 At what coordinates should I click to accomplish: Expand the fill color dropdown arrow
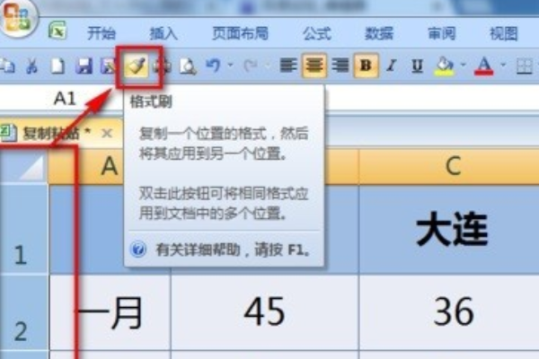[463, 65]
